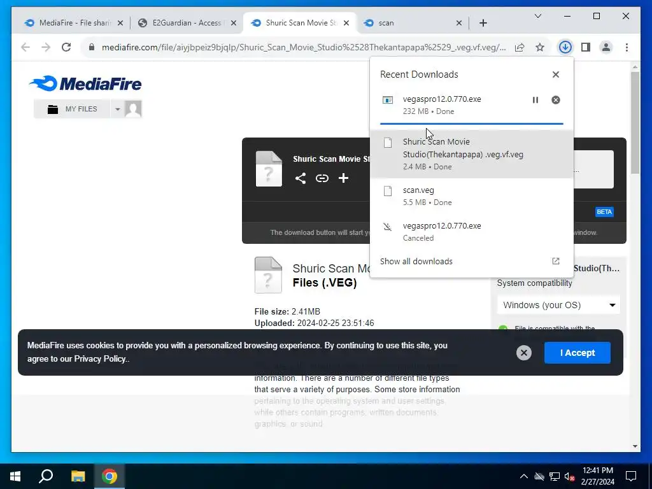Click the MediaFire logo
The image size is (652, 489).
coord(85,83)
